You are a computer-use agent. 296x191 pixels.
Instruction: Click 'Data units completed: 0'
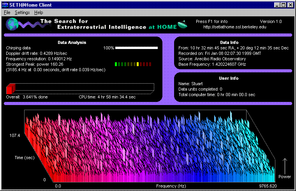[200, 89]
